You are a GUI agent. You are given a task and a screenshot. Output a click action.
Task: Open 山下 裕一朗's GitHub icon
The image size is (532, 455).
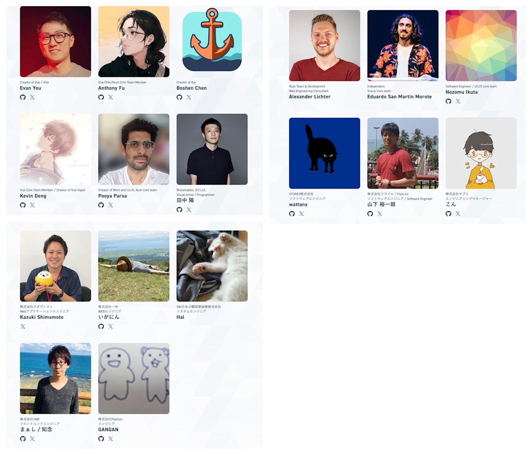(370, 214)
